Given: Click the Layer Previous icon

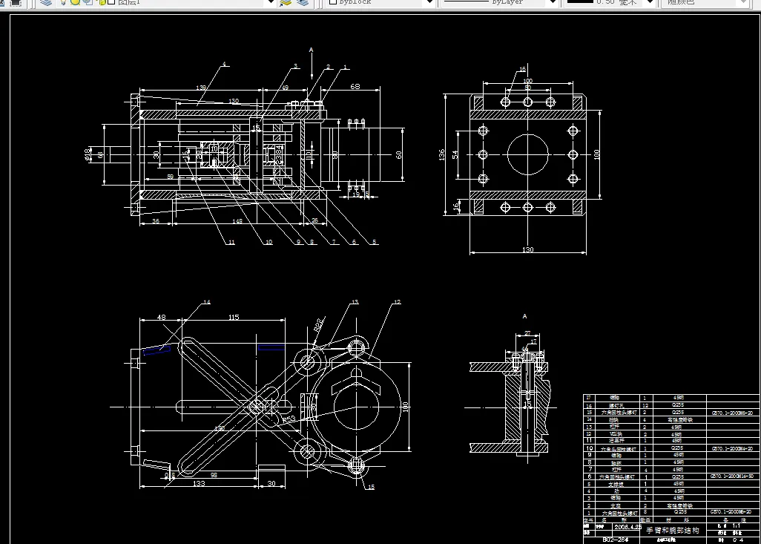Looking at the screenshot, I should pos(303,2).
